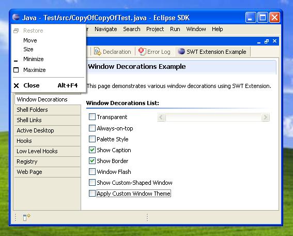
Task: Close the view panel with small X icon
Action: (274, 41)
